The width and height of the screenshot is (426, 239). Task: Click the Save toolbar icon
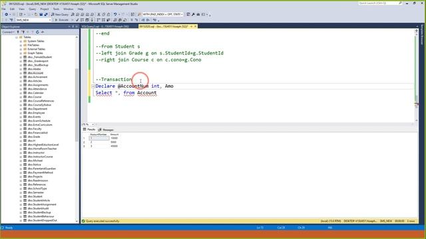[41, 15]
